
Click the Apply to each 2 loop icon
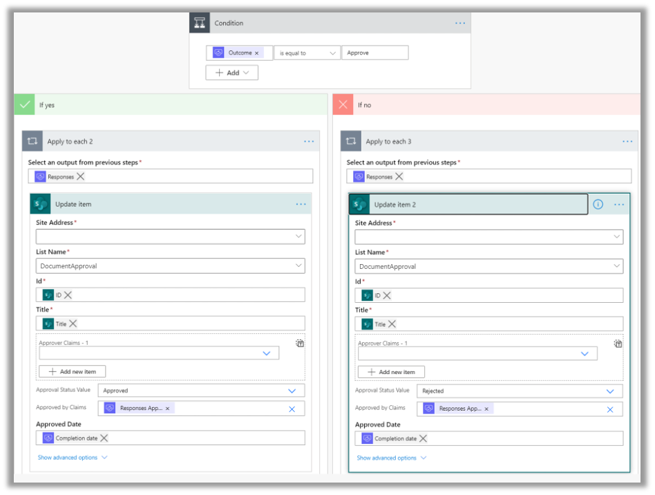tap(32, 141)
